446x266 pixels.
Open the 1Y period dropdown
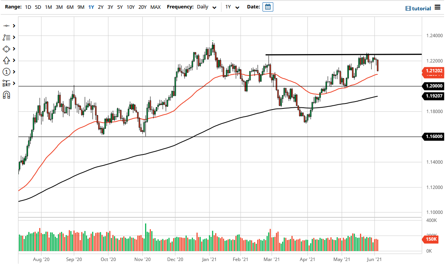237,7
